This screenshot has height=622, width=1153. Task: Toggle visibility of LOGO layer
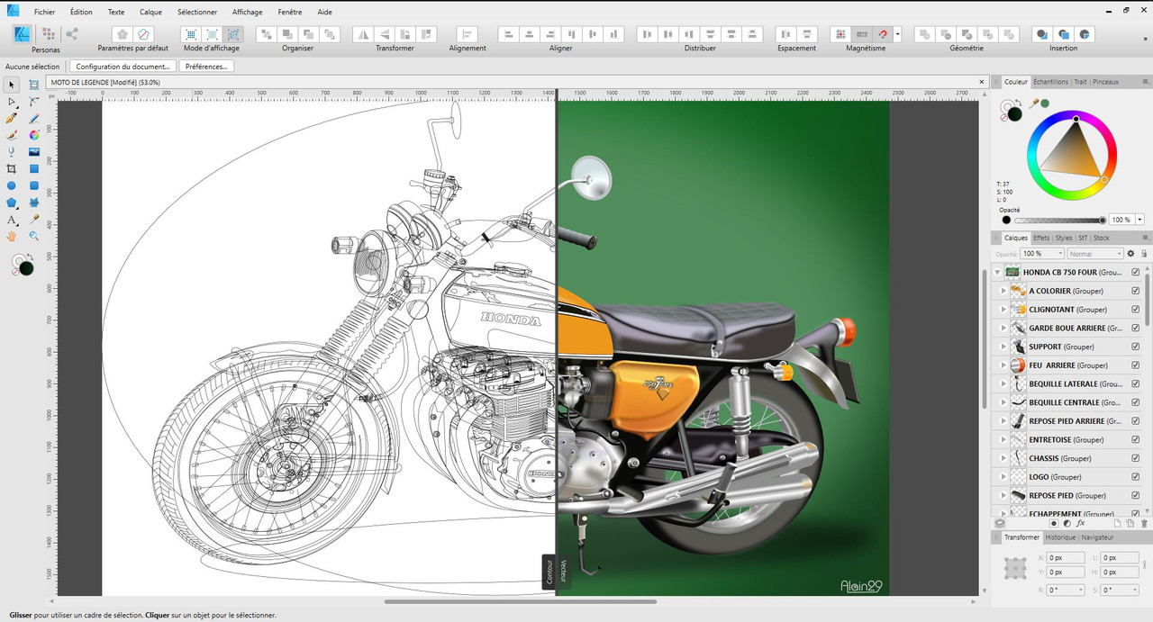click(x=1135, y=477)
